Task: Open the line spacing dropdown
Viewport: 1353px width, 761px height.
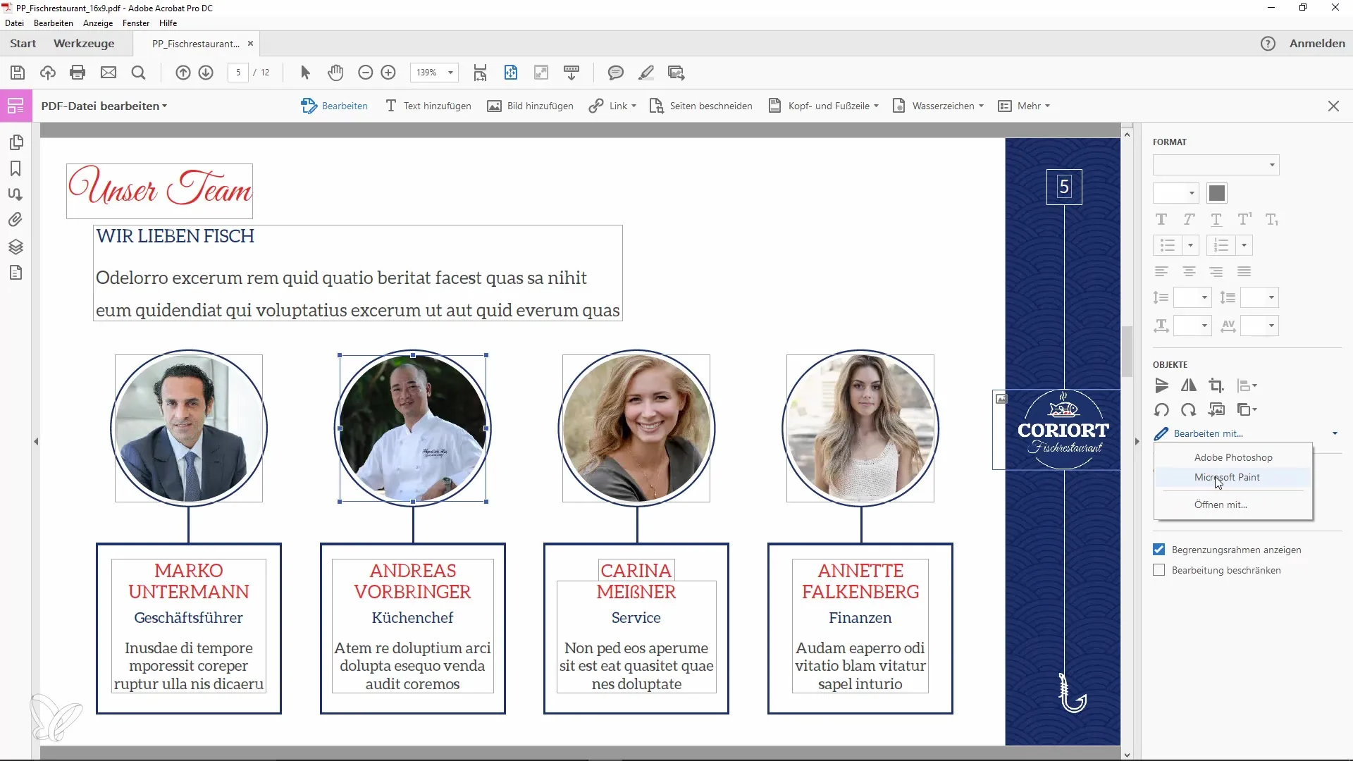Action: [x=1192, y=297]
